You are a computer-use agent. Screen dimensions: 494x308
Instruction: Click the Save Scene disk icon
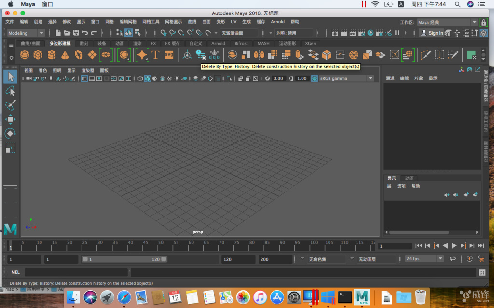pos(76,33)
